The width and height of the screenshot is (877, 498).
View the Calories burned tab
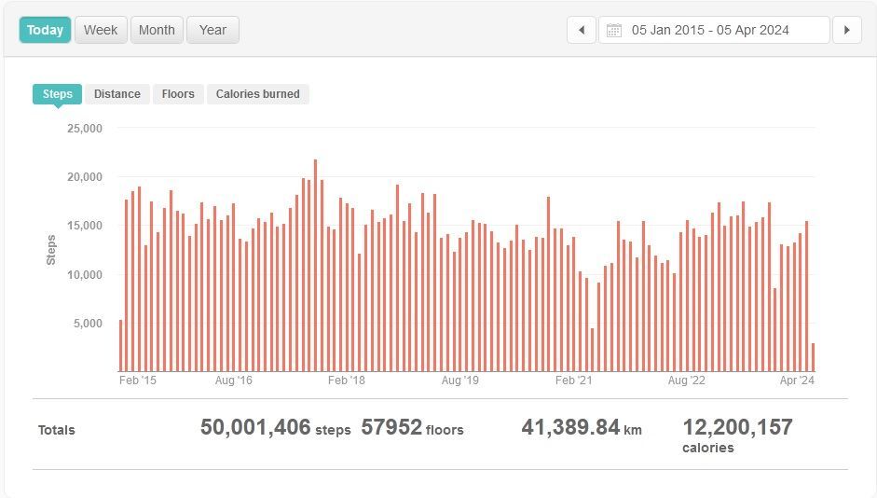tap(258, 94)
